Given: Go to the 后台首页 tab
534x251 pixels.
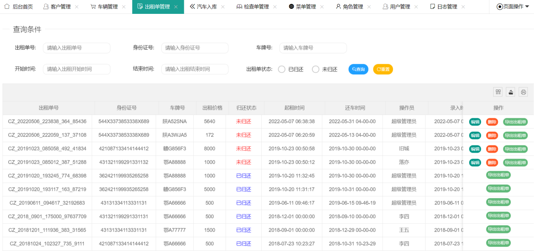Looking at the screenshot, I should [19, 7].
